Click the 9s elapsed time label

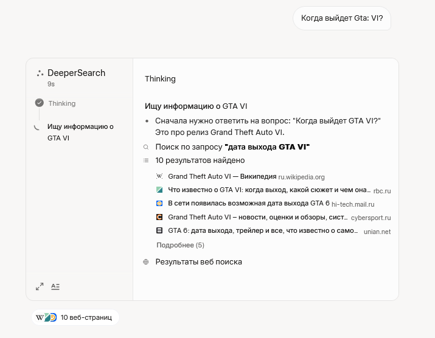pos(51,84)
